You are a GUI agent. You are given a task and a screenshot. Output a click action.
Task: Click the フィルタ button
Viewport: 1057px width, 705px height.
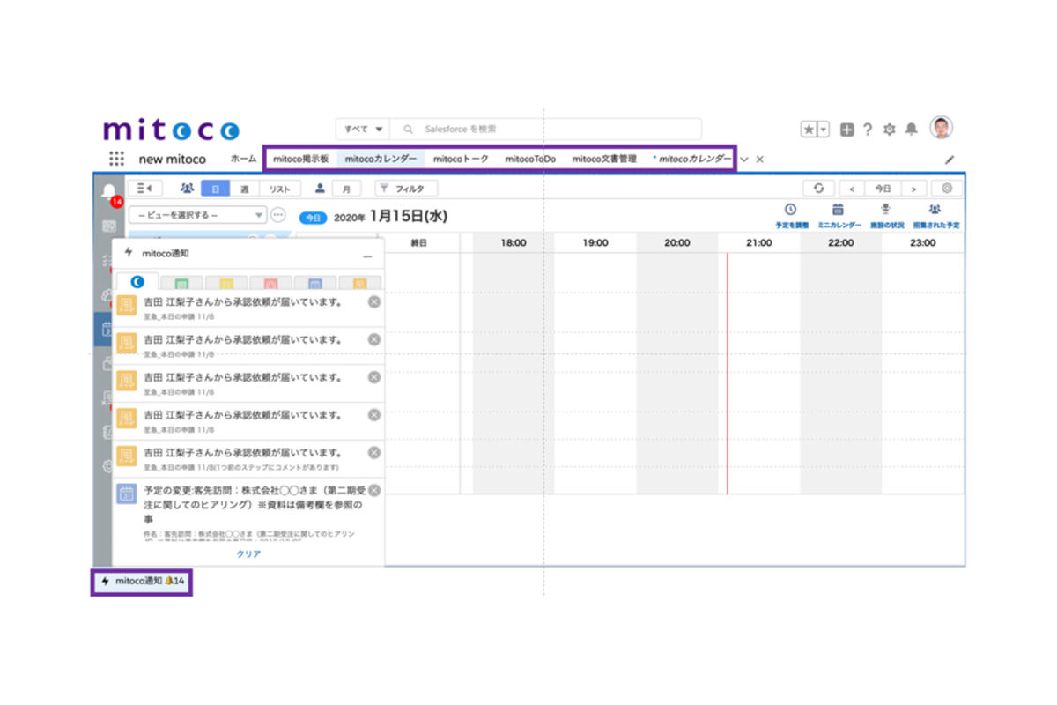coord(405,189)
